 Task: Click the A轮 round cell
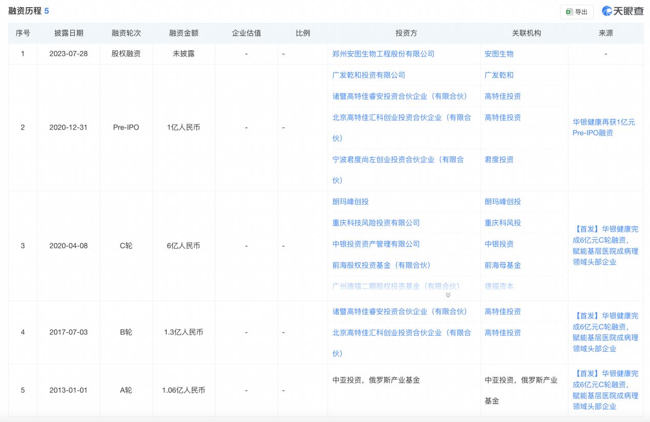126,390
